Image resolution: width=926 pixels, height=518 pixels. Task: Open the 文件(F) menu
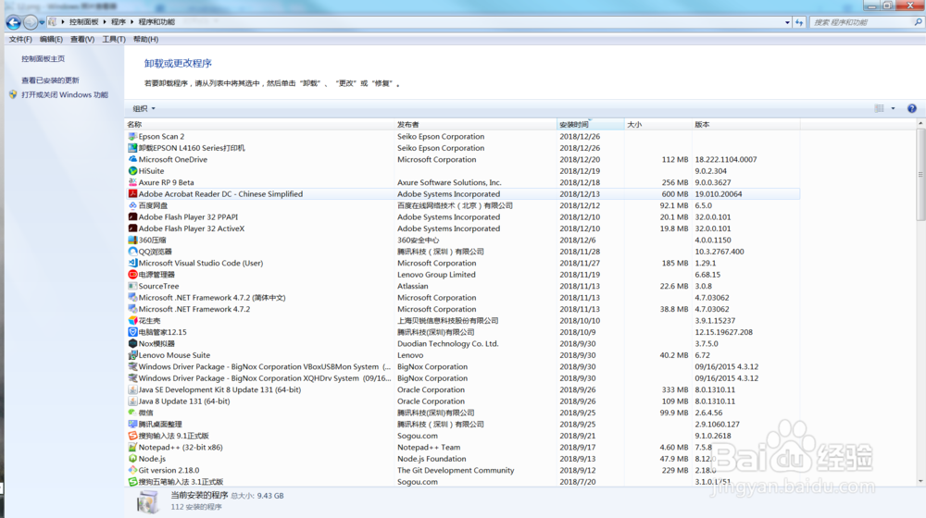[20, 39]
